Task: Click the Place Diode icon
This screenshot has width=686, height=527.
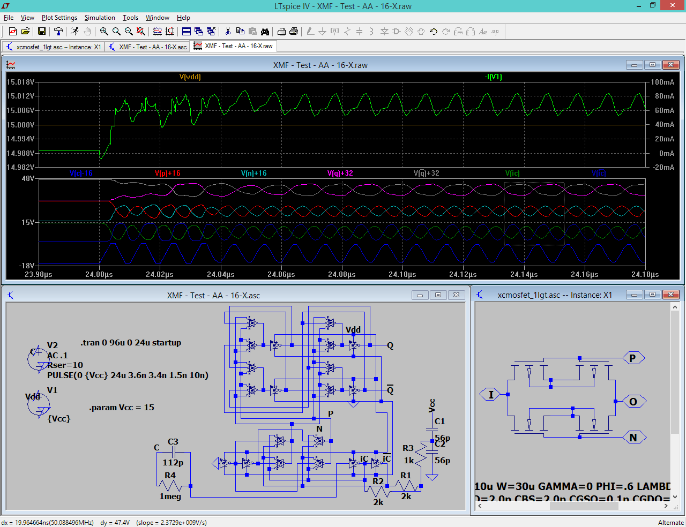Action: tap(384, 32)
